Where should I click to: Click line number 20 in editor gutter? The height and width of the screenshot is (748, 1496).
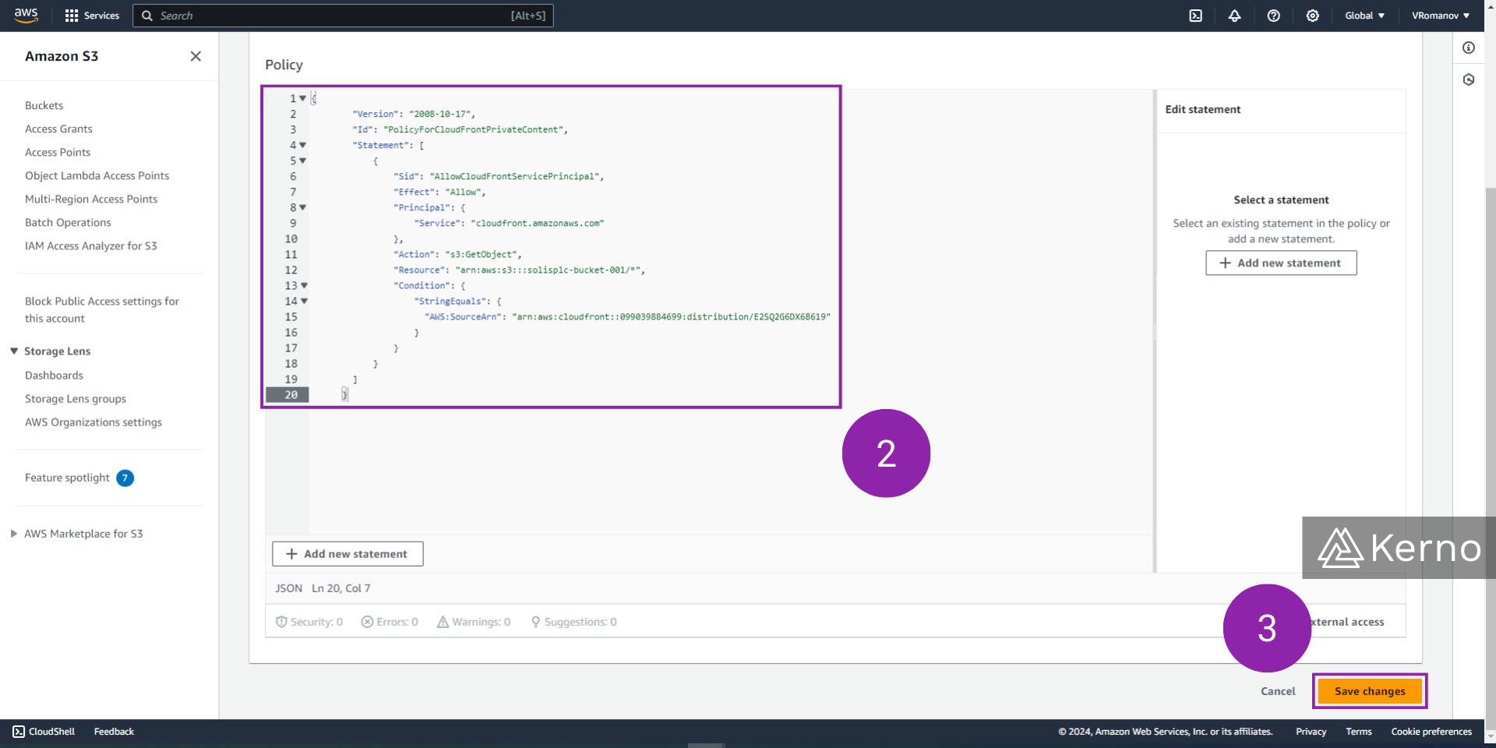[288, 395]
